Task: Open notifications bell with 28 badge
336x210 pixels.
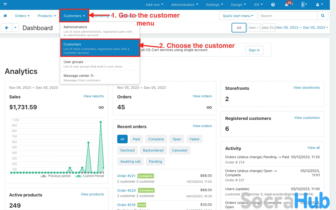Action: click(x=287, y=5)
